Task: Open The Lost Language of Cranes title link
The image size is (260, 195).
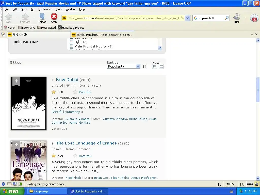Action: point(86,143)
